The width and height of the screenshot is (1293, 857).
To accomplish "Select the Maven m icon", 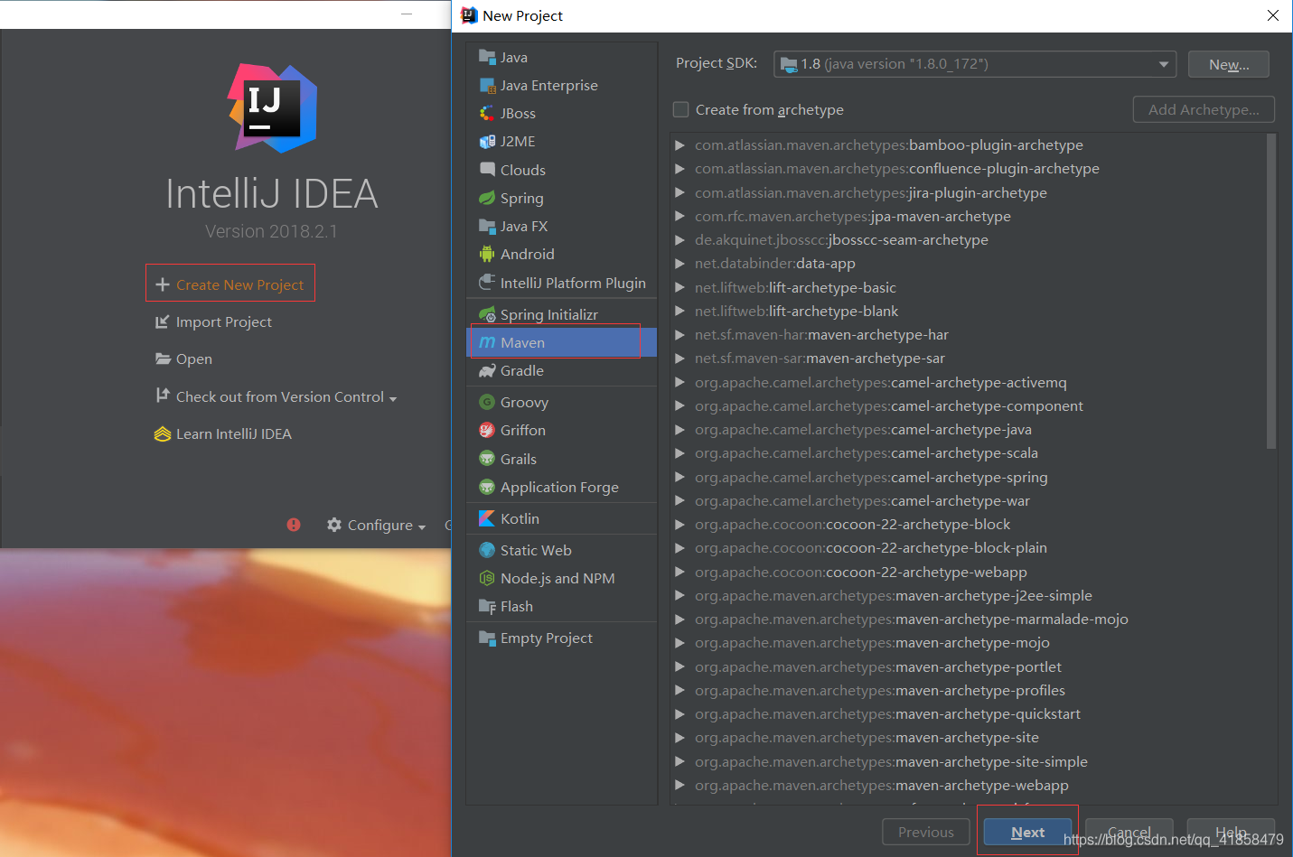I will [x=487, y=342].
